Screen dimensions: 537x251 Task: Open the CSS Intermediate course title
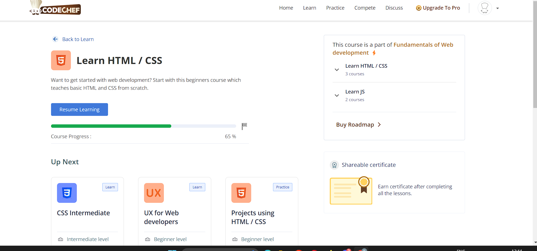(x=83, y=213)
